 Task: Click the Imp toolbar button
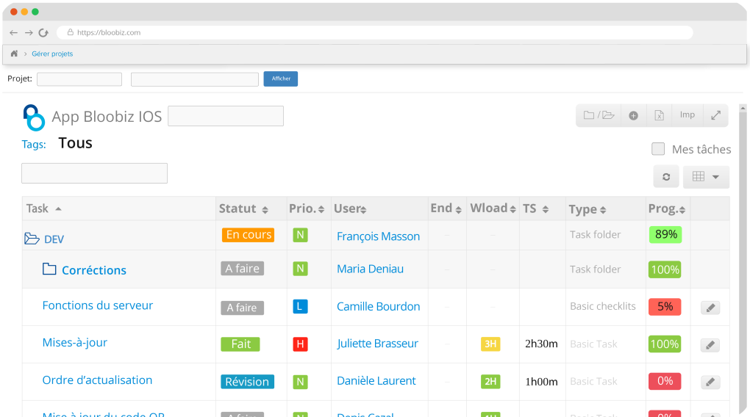[687, 115]
